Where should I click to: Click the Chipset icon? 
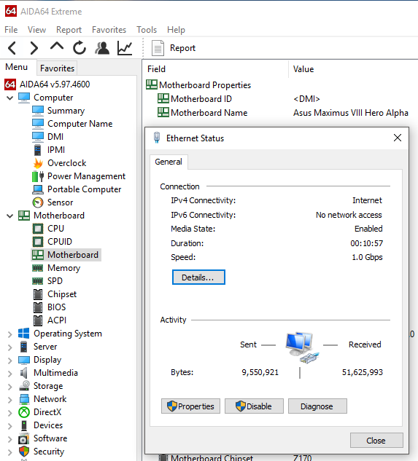38,294
